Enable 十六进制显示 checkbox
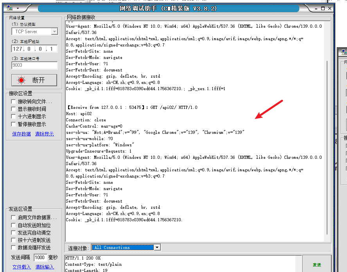 [x=14, y=116]
